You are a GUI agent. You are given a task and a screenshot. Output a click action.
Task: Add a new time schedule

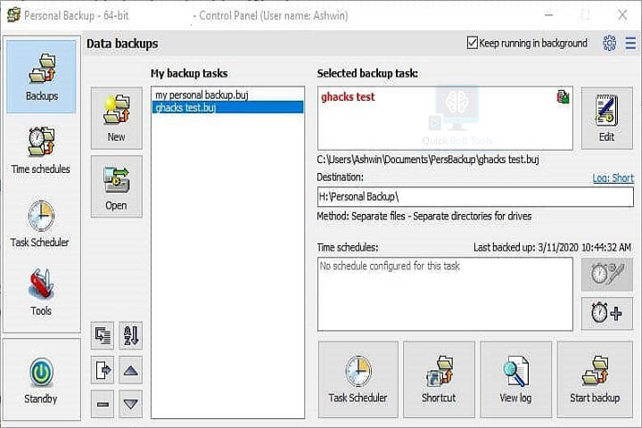(607, 313)
